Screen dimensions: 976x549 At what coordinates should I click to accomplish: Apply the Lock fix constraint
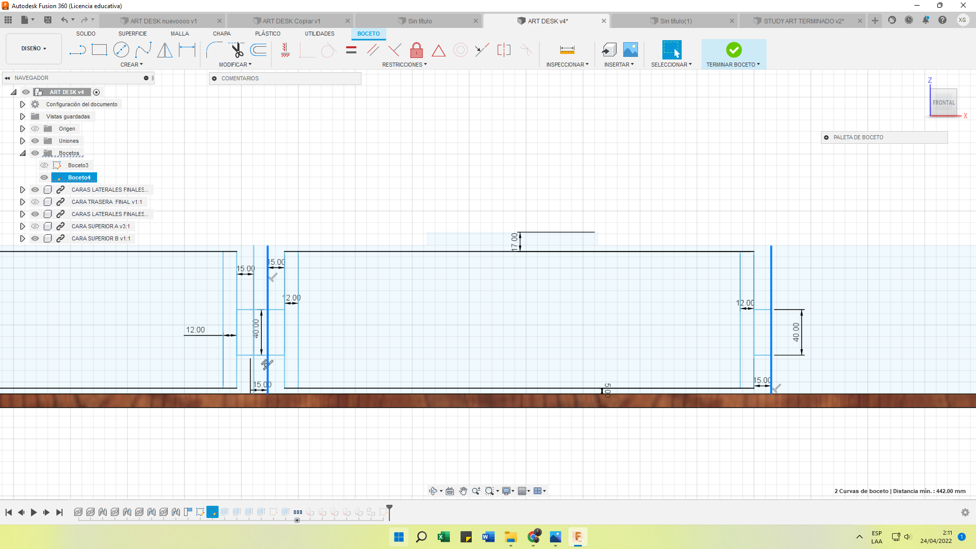(x=416, y=50)
